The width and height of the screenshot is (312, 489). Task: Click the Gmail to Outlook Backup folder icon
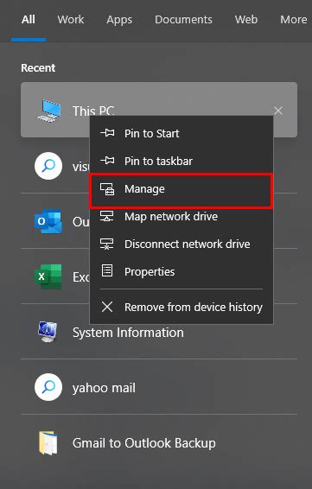pos(48,443)
